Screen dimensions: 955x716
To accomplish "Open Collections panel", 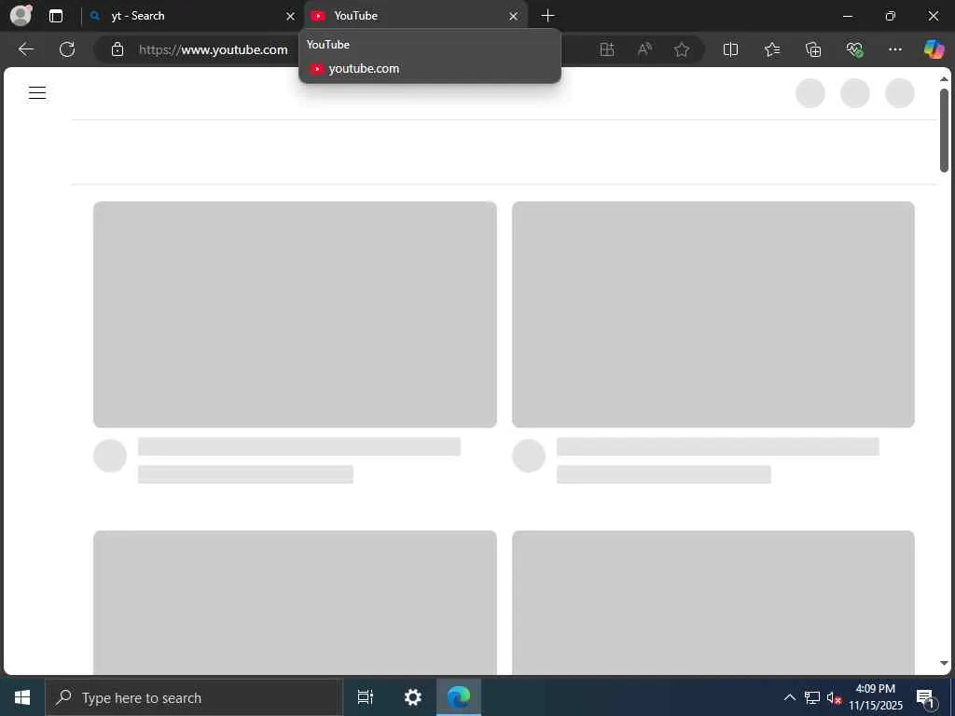I will 813,49.
